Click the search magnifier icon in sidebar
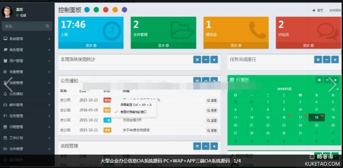Screen dimensions: 343x168 47,26
